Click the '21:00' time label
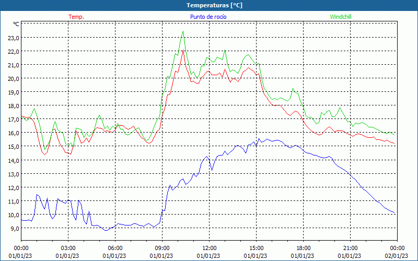This screenshot has width=418, height=261. coord(350,248)
